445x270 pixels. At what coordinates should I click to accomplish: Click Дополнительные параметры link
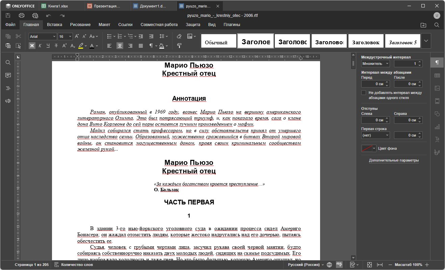(x=394, y=160)
